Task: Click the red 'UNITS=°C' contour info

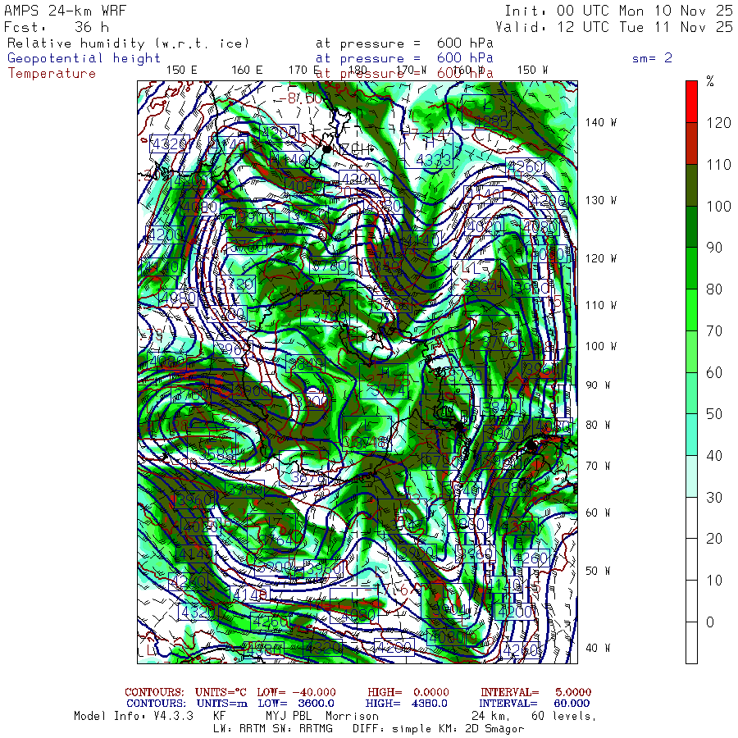Action: [221, 692]
